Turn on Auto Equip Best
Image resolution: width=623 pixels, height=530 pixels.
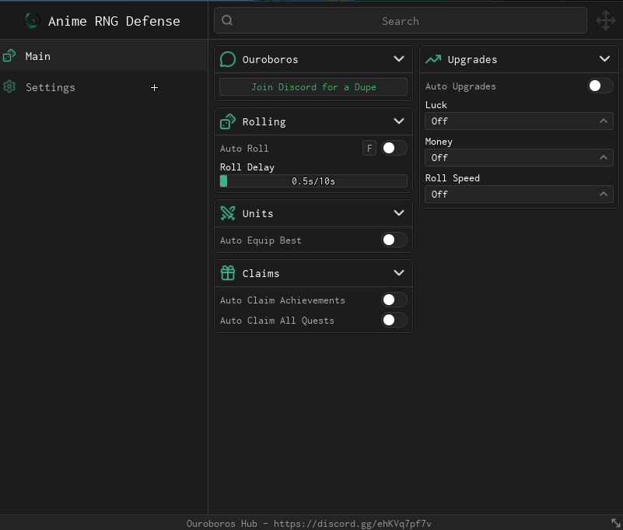tap(394, 240)
